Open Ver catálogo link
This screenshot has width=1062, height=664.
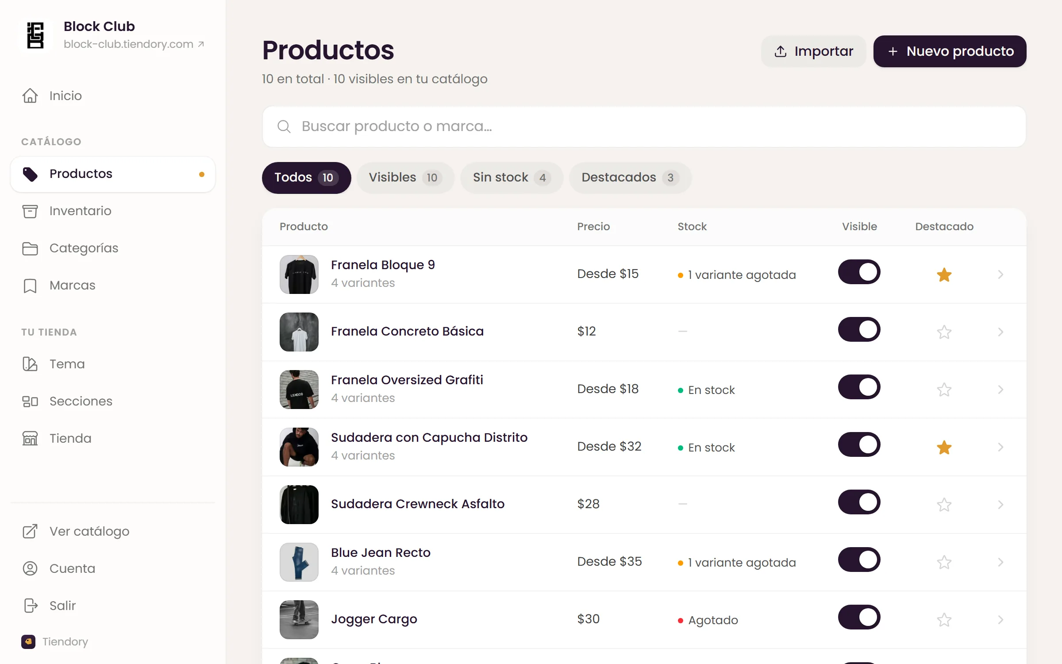(113, 531)
